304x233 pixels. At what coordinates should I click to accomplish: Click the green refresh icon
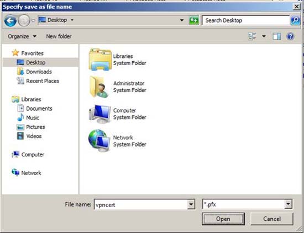point(193,20)
